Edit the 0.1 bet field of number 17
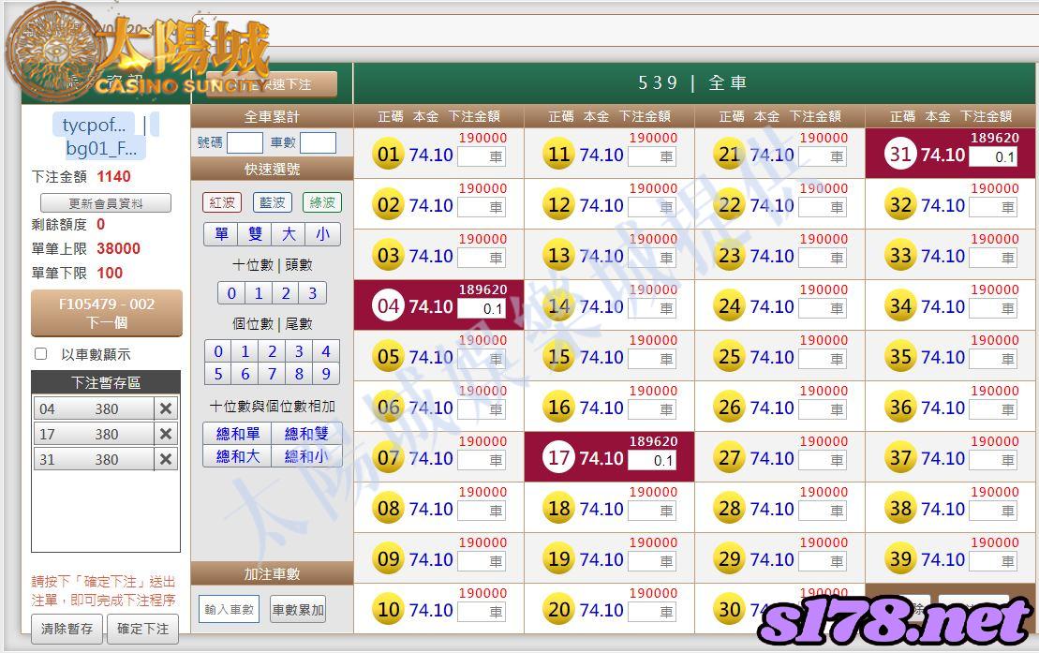 (652, 460)
